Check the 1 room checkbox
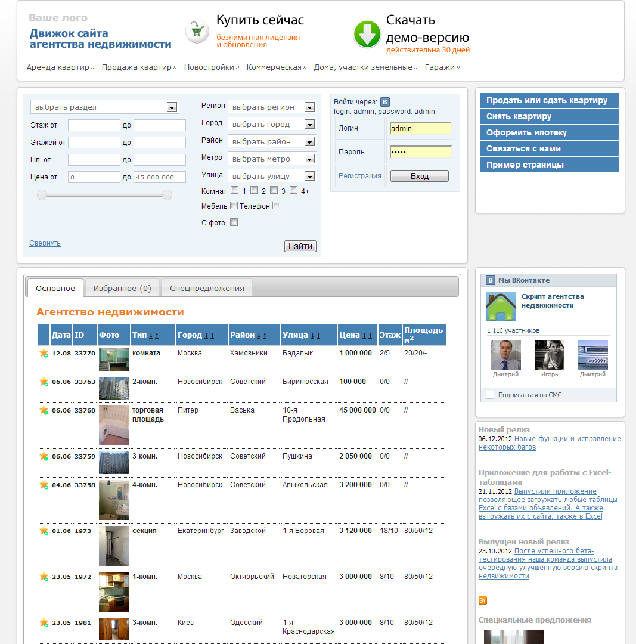The height and width of the screenshot is (644, 636). click(234, 190)
